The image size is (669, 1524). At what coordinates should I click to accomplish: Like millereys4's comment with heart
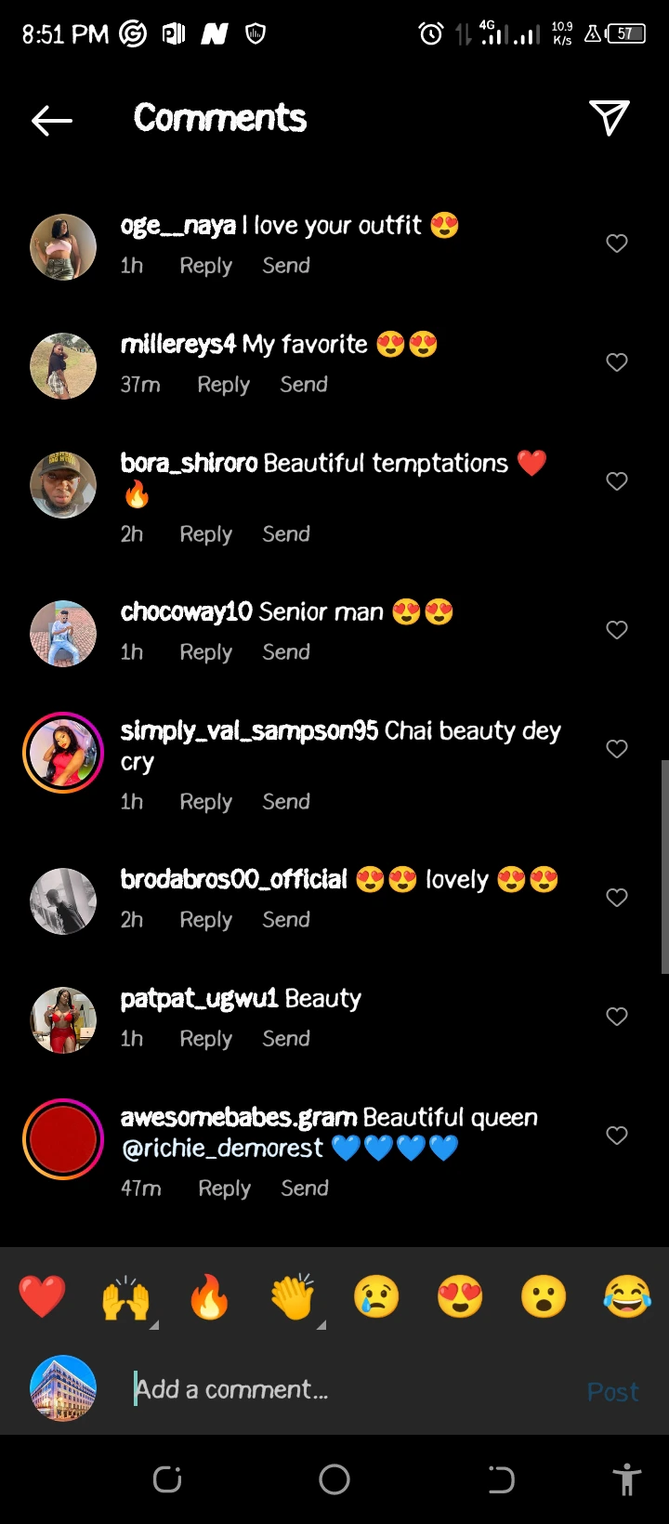tap(617, 362)
